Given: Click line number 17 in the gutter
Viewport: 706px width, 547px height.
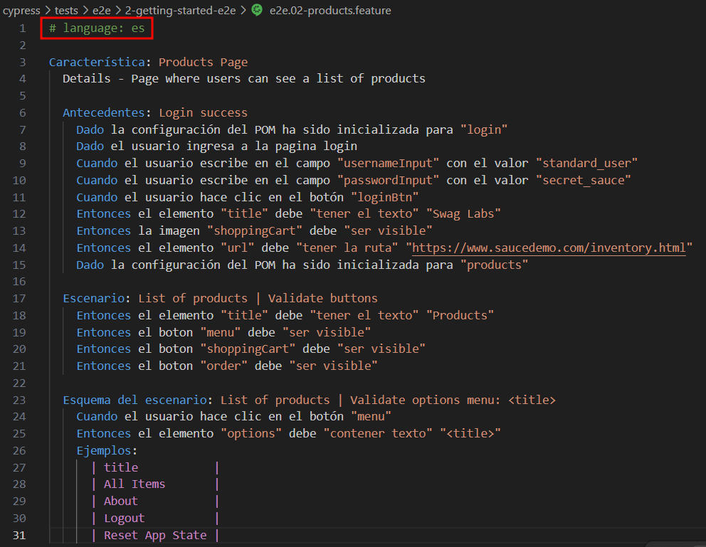Looking at the screenshot, I should coord(19,299).
